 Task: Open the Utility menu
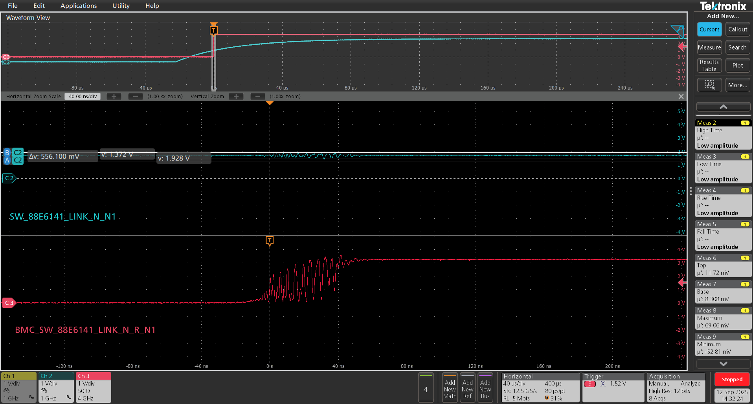coord(121,5)
